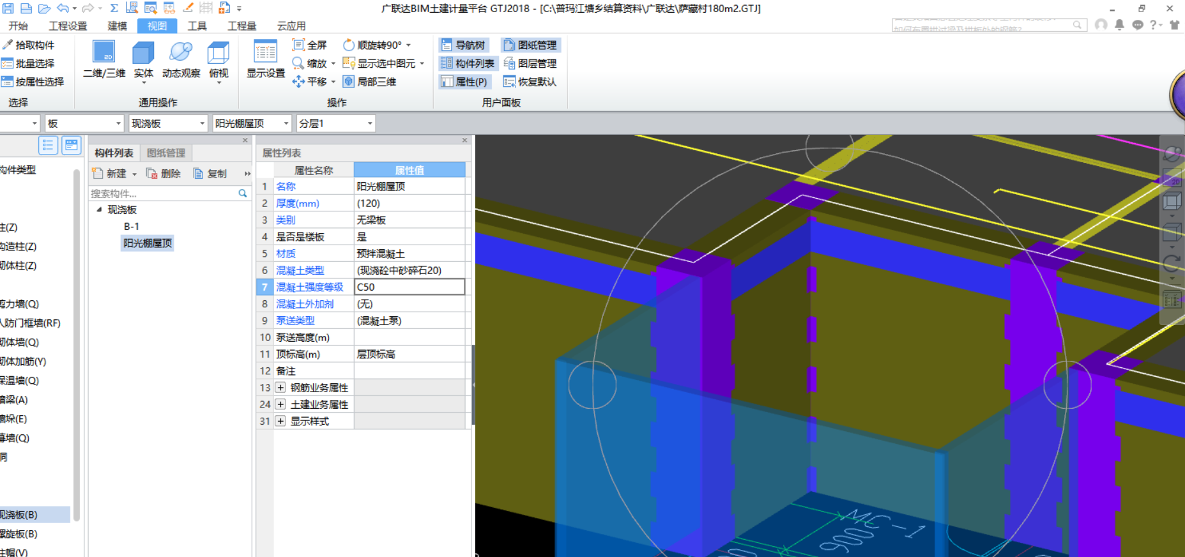Click 拾取构件 pick component tool
1185x557 pixels.
[29, 45]
